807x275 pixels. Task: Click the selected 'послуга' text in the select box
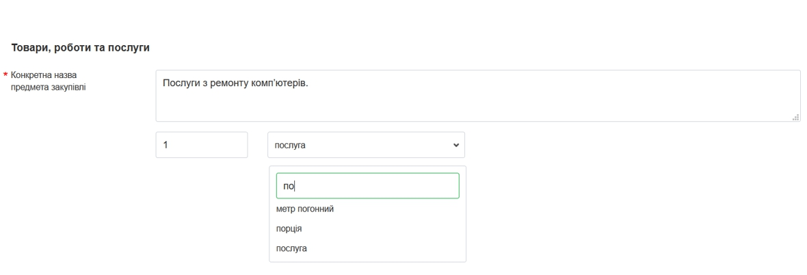pyautogui.click(x=291, y=146)
